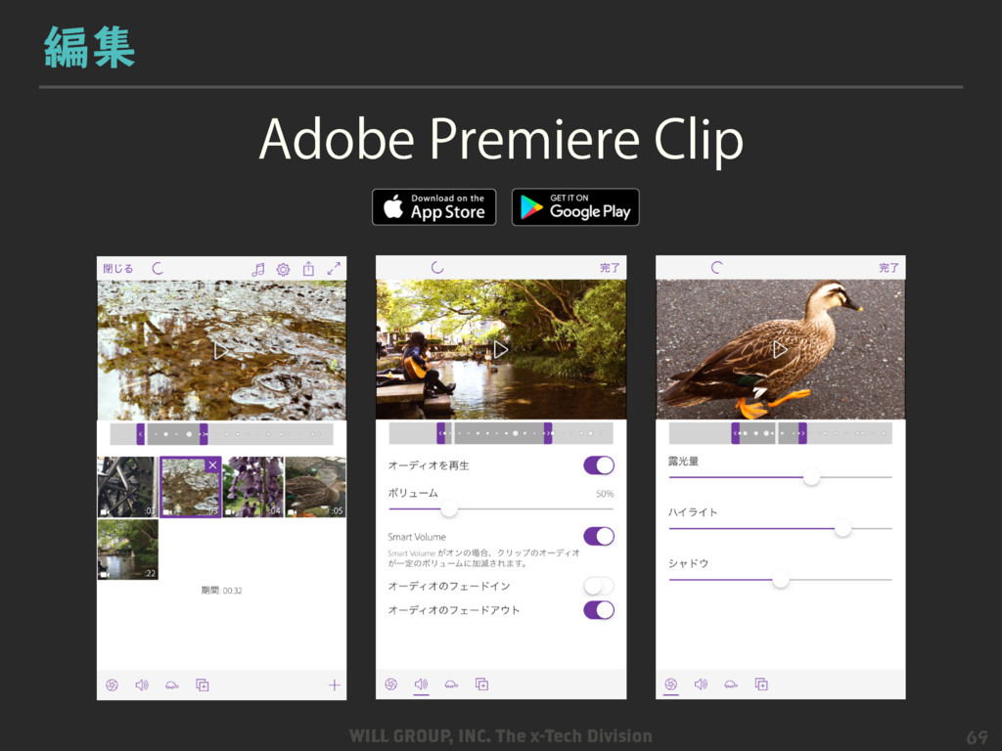The width and height of the screenshot is (1002, 751).
Task: Tap duplicate clip icon in right phone
Action: point(761,685)
